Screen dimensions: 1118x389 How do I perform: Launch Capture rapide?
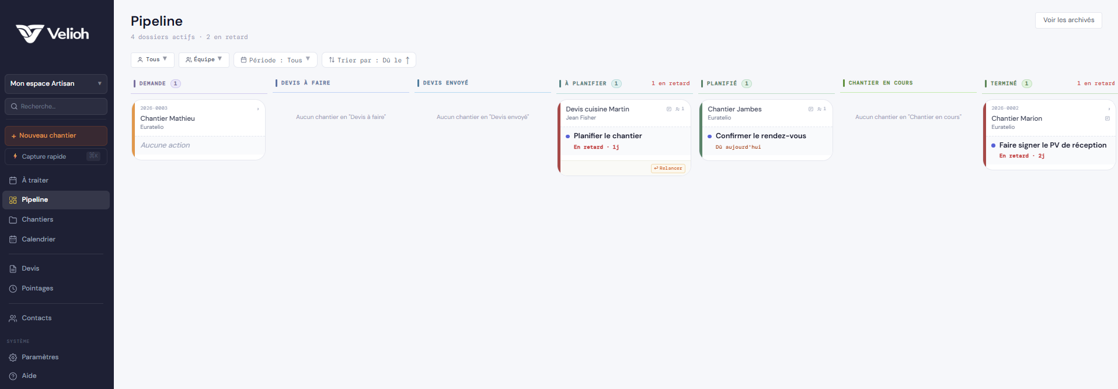56,156
